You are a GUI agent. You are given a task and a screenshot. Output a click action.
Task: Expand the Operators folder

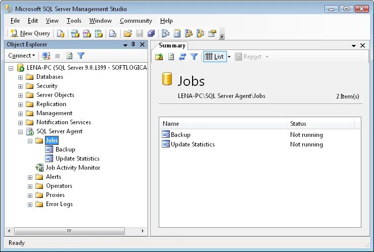point(30,186)
